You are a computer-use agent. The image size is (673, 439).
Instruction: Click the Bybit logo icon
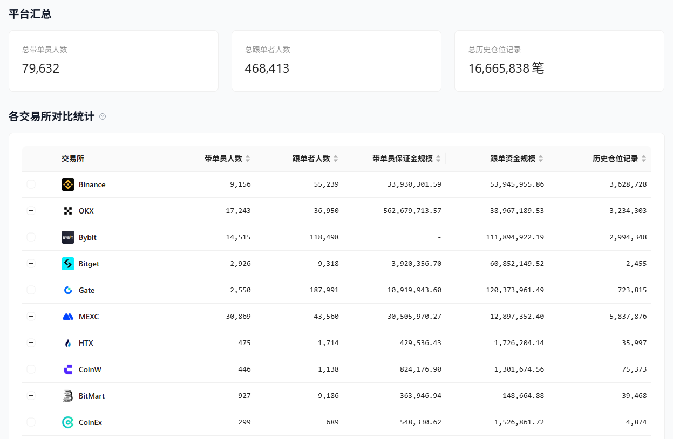click(68, 237)
